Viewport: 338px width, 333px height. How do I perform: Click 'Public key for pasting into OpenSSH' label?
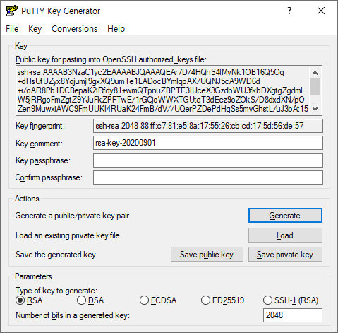pos(111,59)
